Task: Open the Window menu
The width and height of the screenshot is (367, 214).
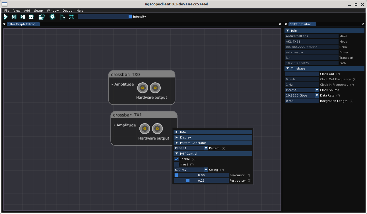Action: click(53, 11)
